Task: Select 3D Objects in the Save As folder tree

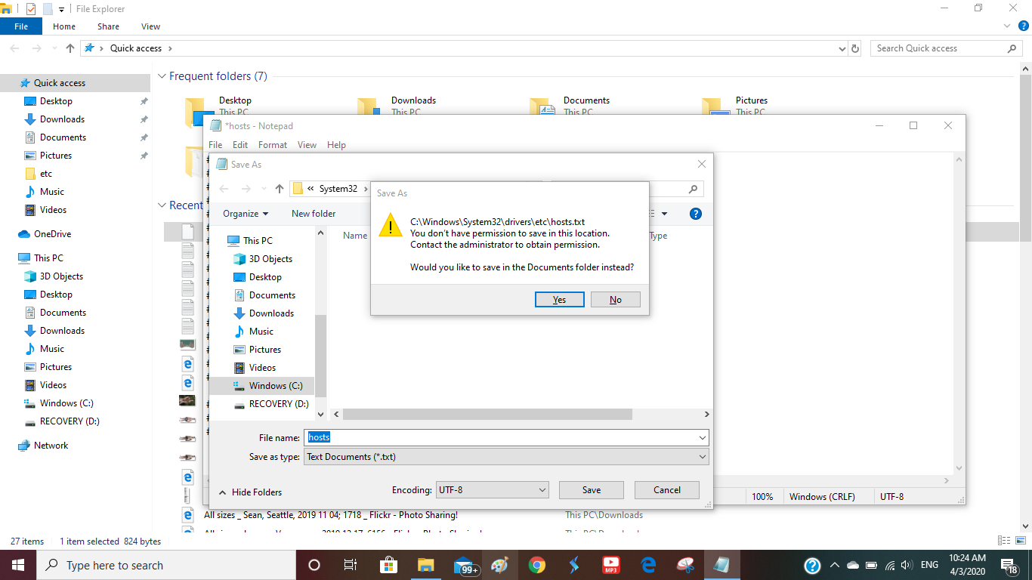Action: (270, 259)
